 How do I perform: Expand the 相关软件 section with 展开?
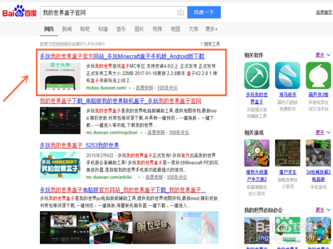pos(323,55)
